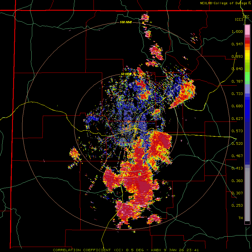
Task: Click the 0.520 scale value
Action: [237, 144]
